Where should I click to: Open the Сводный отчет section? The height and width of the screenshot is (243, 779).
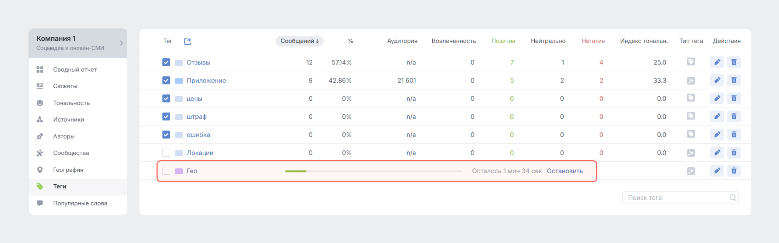[75, 70]
